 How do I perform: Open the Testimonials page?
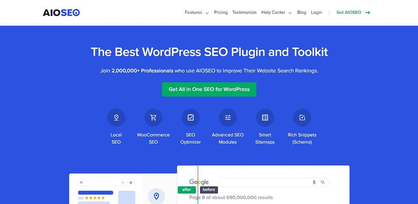pyautogui.click(x=245, y=13)
